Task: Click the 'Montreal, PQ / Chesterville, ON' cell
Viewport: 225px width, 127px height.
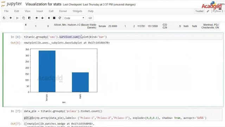Action: tap(210, 26)
